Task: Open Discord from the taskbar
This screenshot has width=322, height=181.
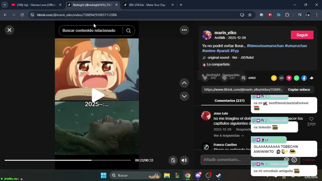Action: coord(198,175)
